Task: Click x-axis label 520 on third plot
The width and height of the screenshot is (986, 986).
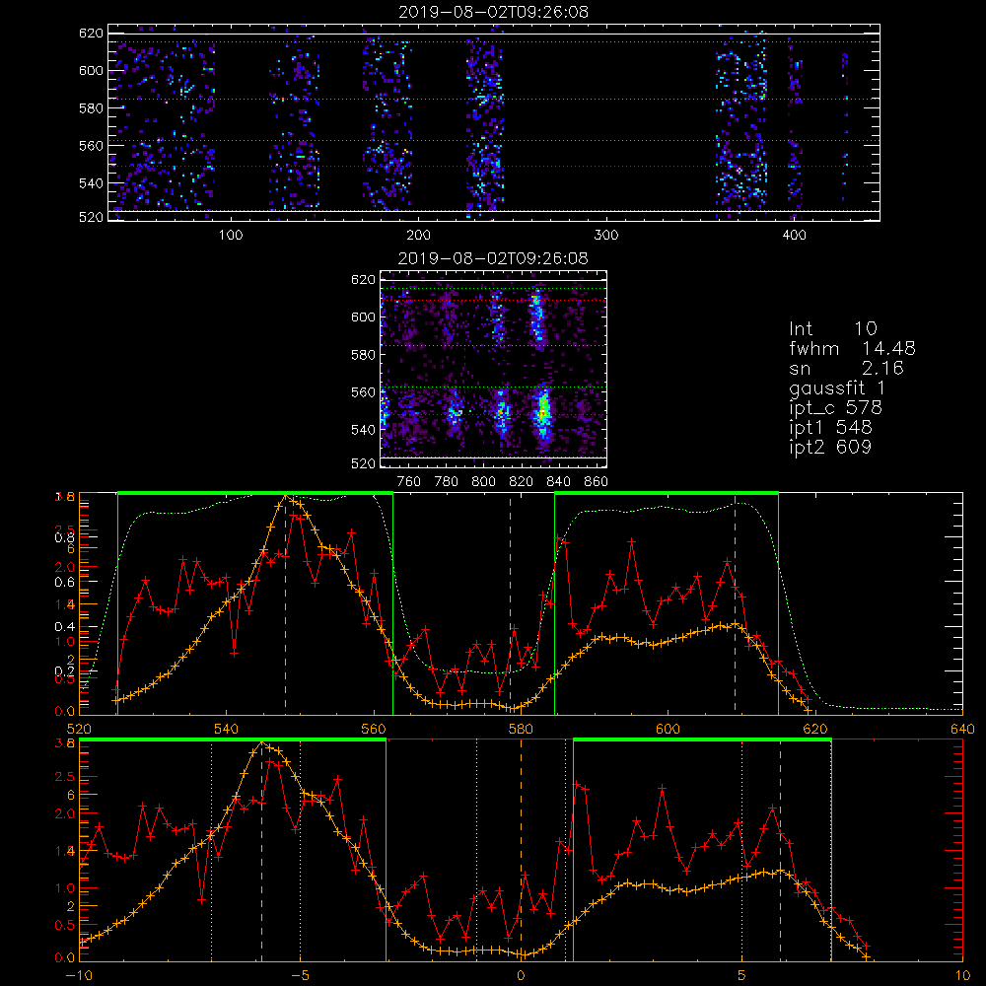Action: click(x=79, y=730)
